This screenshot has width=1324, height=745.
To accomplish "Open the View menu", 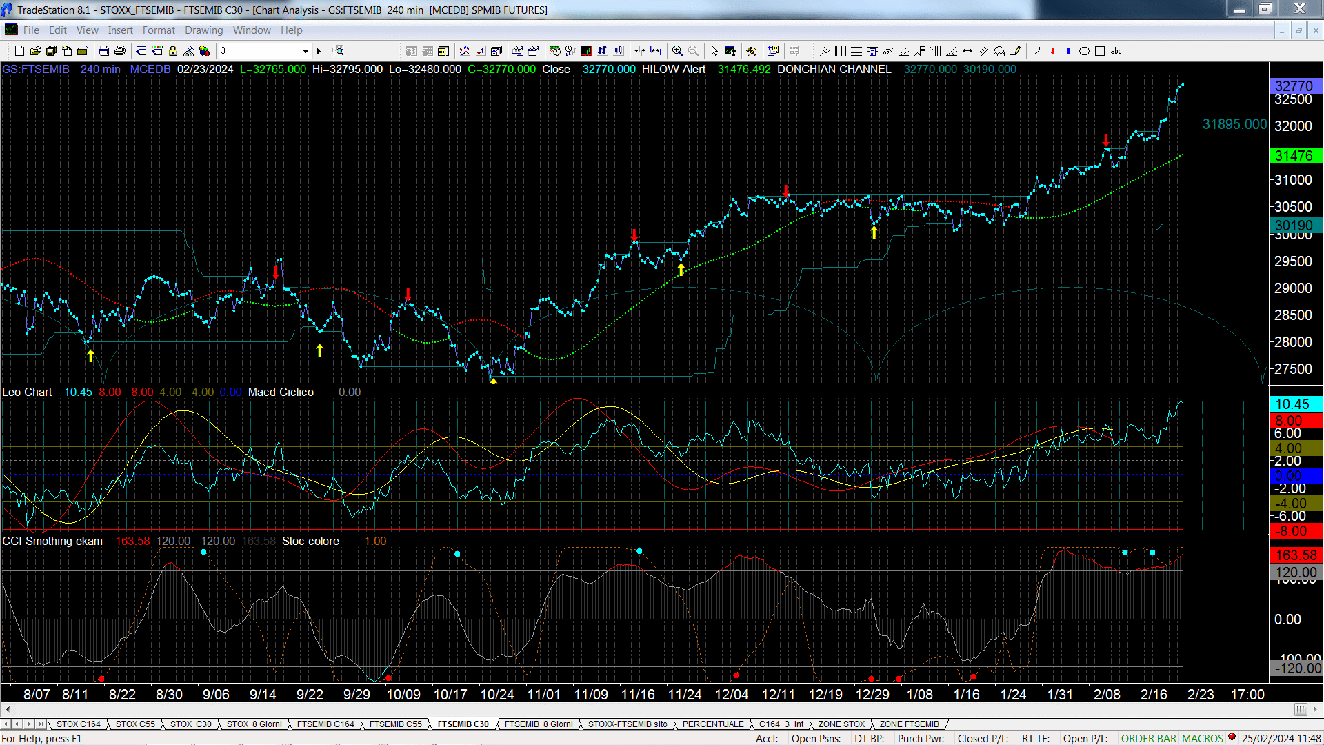I will tap(88, 30).
